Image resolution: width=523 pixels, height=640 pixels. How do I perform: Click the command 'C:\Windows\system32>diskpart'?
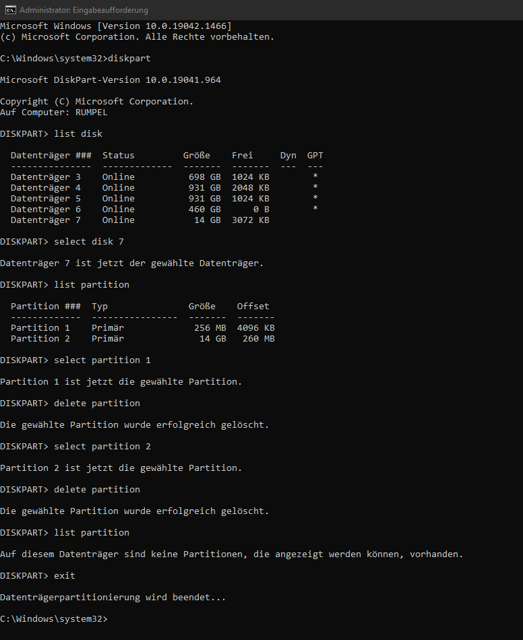tap(75, 59)
